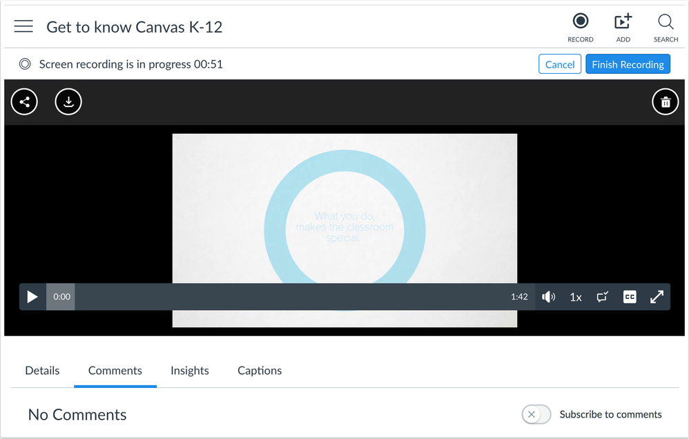
Task: Open Search using the magnifier icon
Action: [x=666, y=22]
